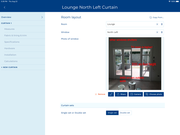Screen dimensions: 180x135
Task: Open the Room dropdown selector arrows
Action: pyautogui.click(x=162, y=24)
